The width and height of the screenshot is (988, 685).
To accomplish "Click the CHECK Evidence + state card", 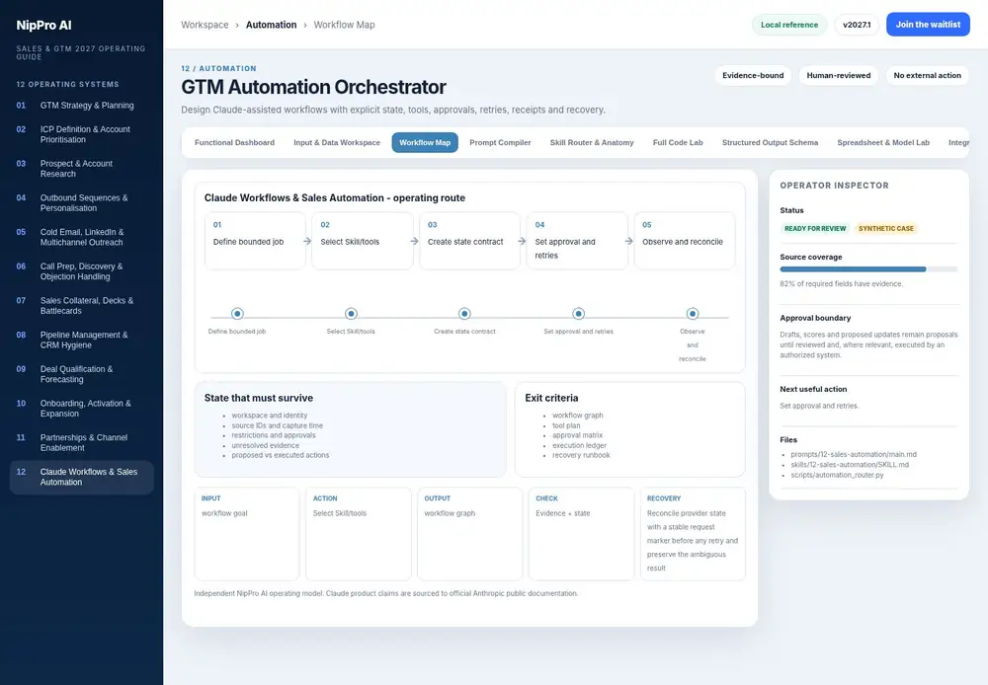I will (581, 533).
